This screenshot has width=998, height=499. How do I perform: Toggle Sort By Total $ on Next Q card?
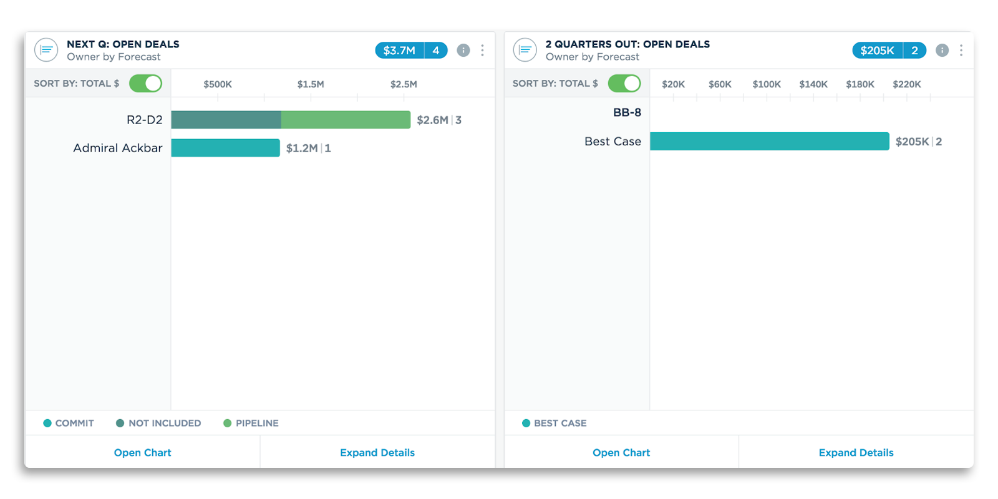(x=146, y=84)
